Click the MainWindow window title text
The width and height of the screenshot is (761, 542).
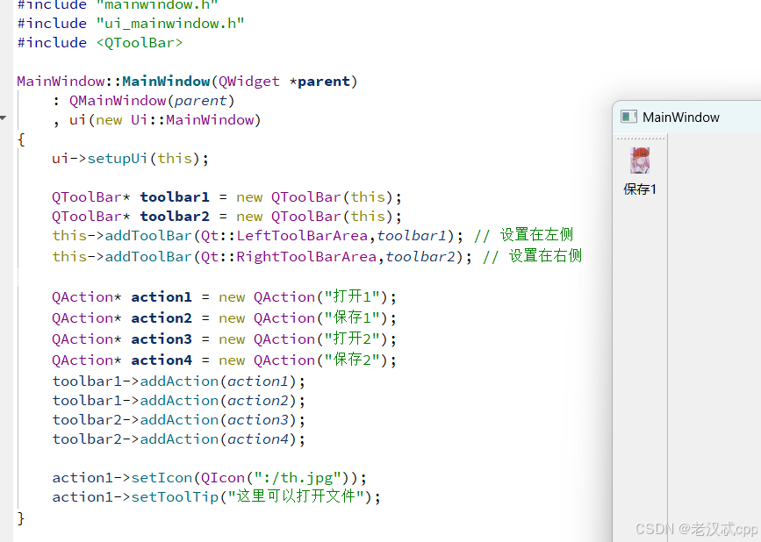tap(680, 118)
